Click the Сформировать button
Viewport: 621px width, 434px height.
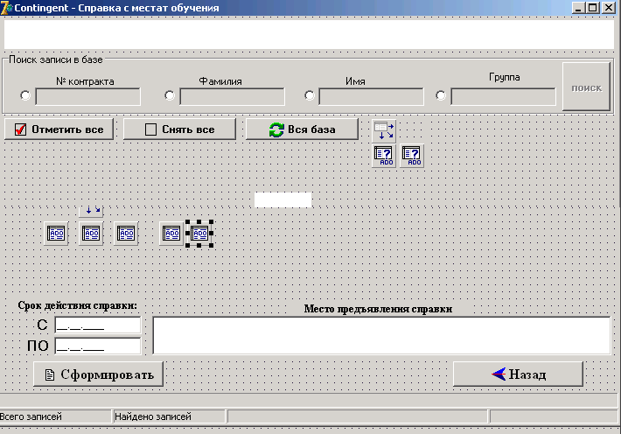point(98,374)
